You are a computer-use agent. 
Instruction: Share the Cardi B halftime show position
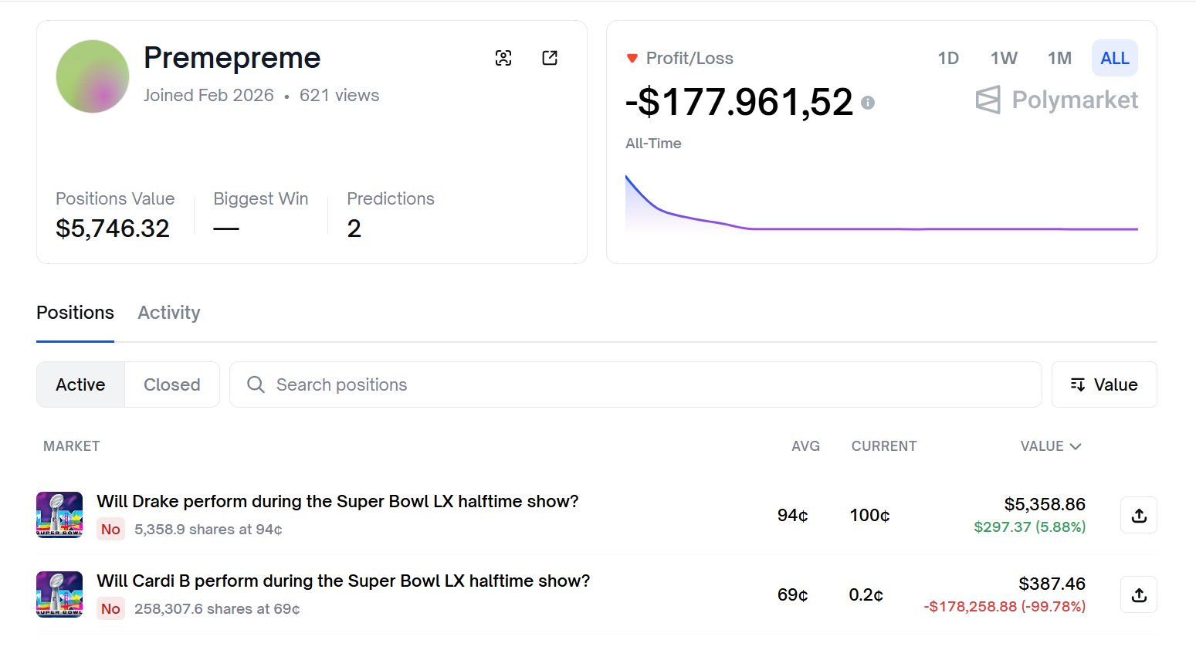pos(1139,594)
